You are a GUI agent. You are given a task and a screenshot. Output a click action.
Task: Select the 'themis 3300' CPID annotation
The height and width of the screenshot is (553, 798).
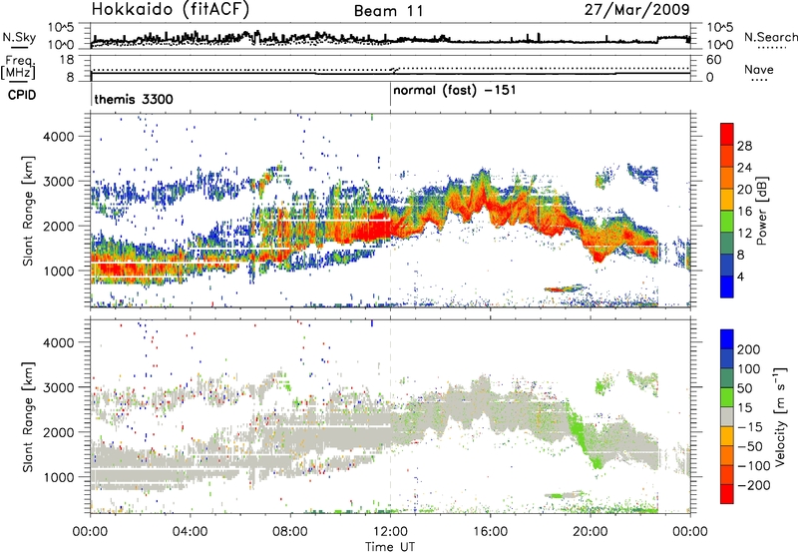coord(134,99)
